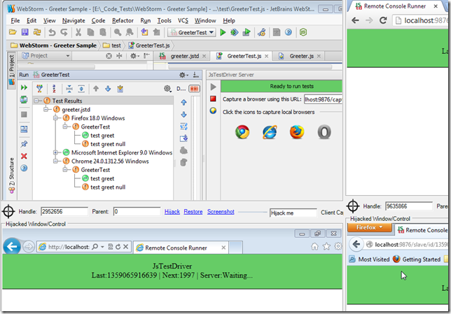
Task: Click the gray Stop square in Run panel
Action: (x=24, y=114)
